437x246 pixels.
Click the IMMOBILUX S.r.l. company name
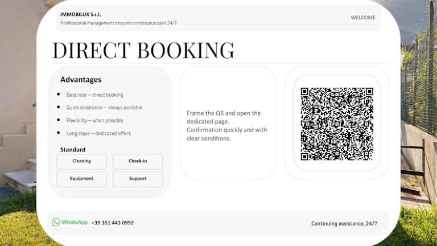(x=80, y=14)
